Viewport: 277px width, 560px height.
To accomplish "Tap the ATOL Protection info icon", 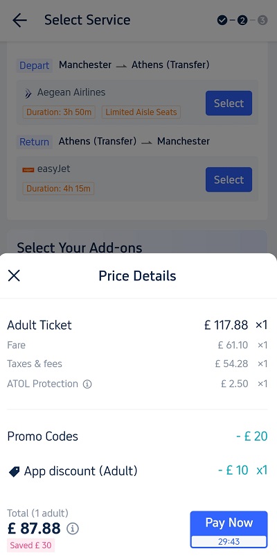I will [87, 384].
